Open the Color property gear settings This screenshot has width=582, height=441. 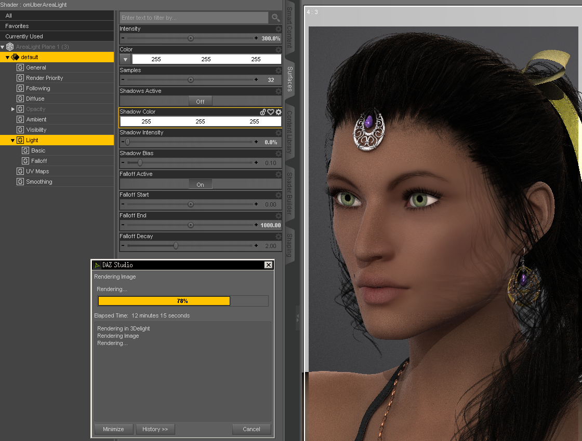[x=279, y=49]
